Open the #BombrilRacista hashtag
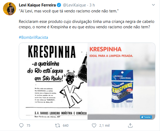The image size is (160, 131). tap(33, 37)
